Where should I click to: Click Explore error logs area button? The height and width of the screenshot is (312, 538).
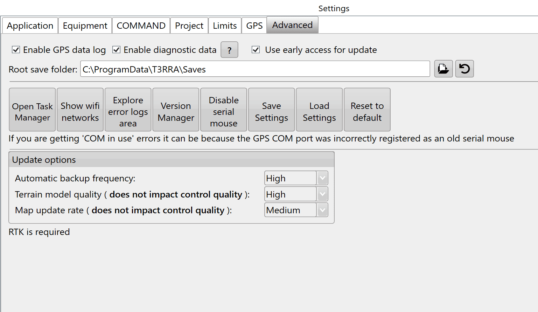[x=128, y=110]
